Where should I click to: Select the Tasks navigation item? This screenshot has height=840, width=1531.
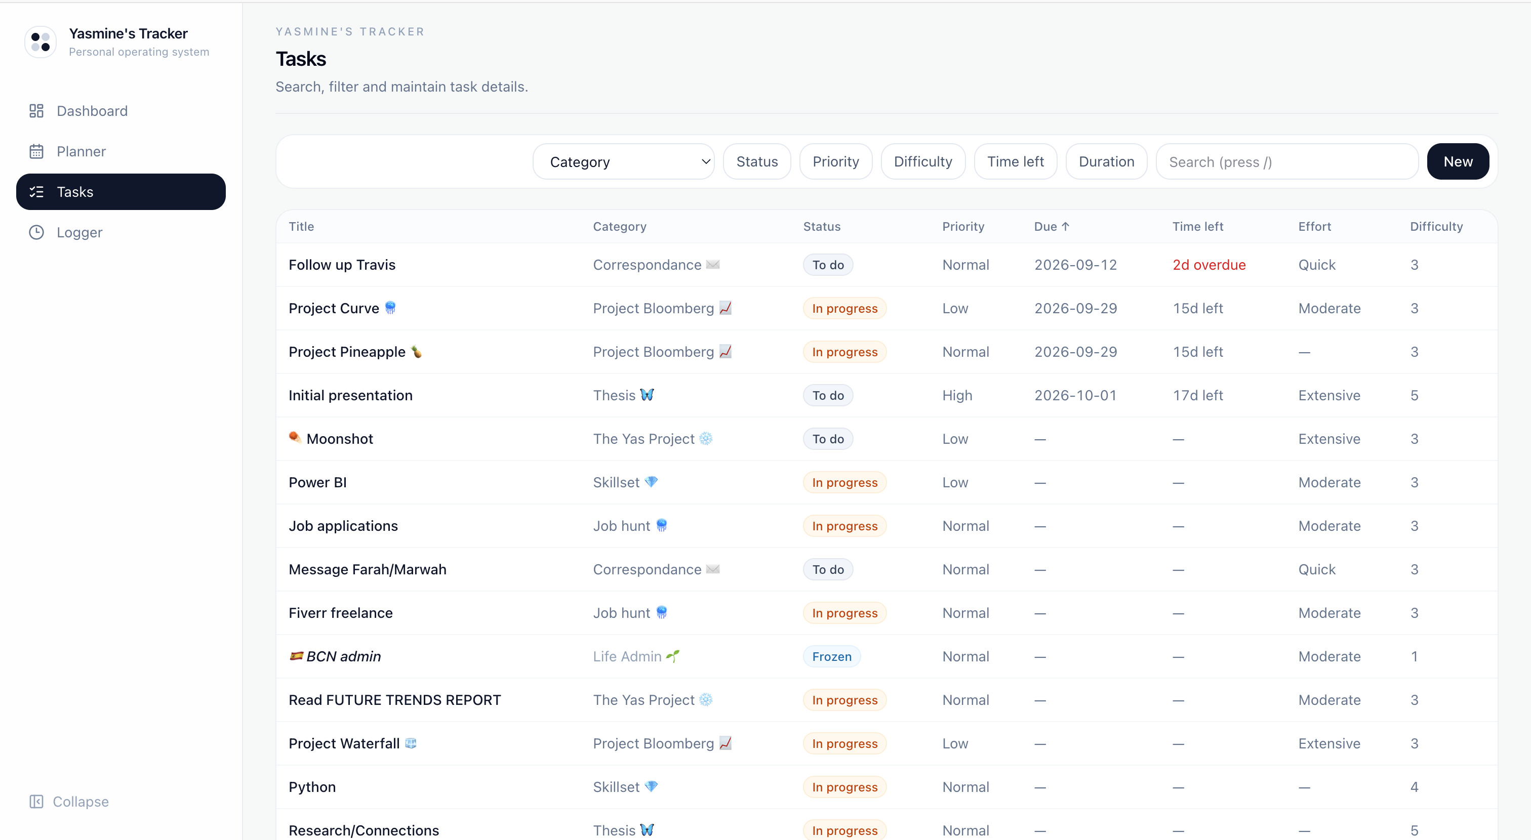pos(120,192)
